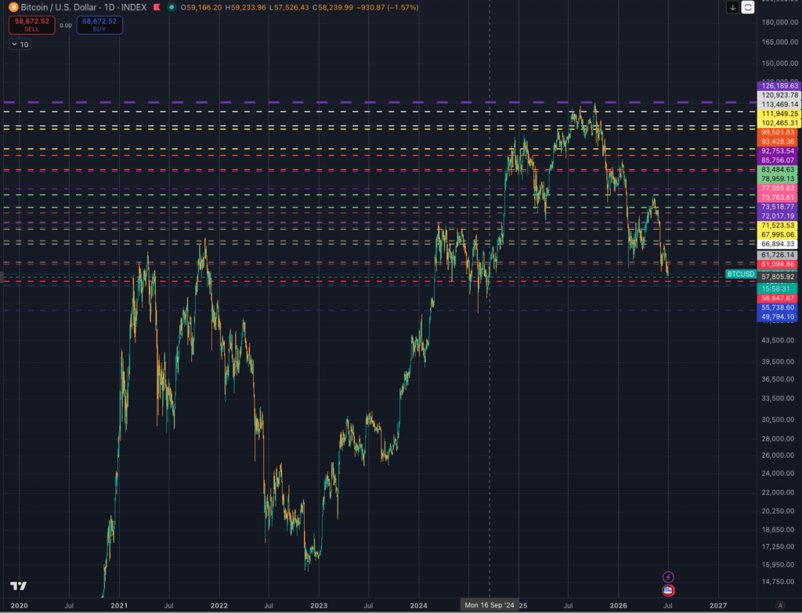Click the Bitcoin symbol logo icon
Image resolution: width=802 pixels, height=613 pixels.
click(14, 8)
